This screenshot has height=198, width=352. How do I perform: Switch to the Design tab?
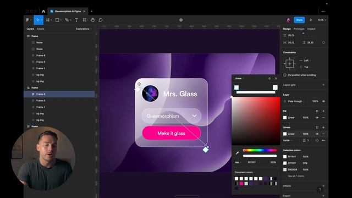pos(287,29)
